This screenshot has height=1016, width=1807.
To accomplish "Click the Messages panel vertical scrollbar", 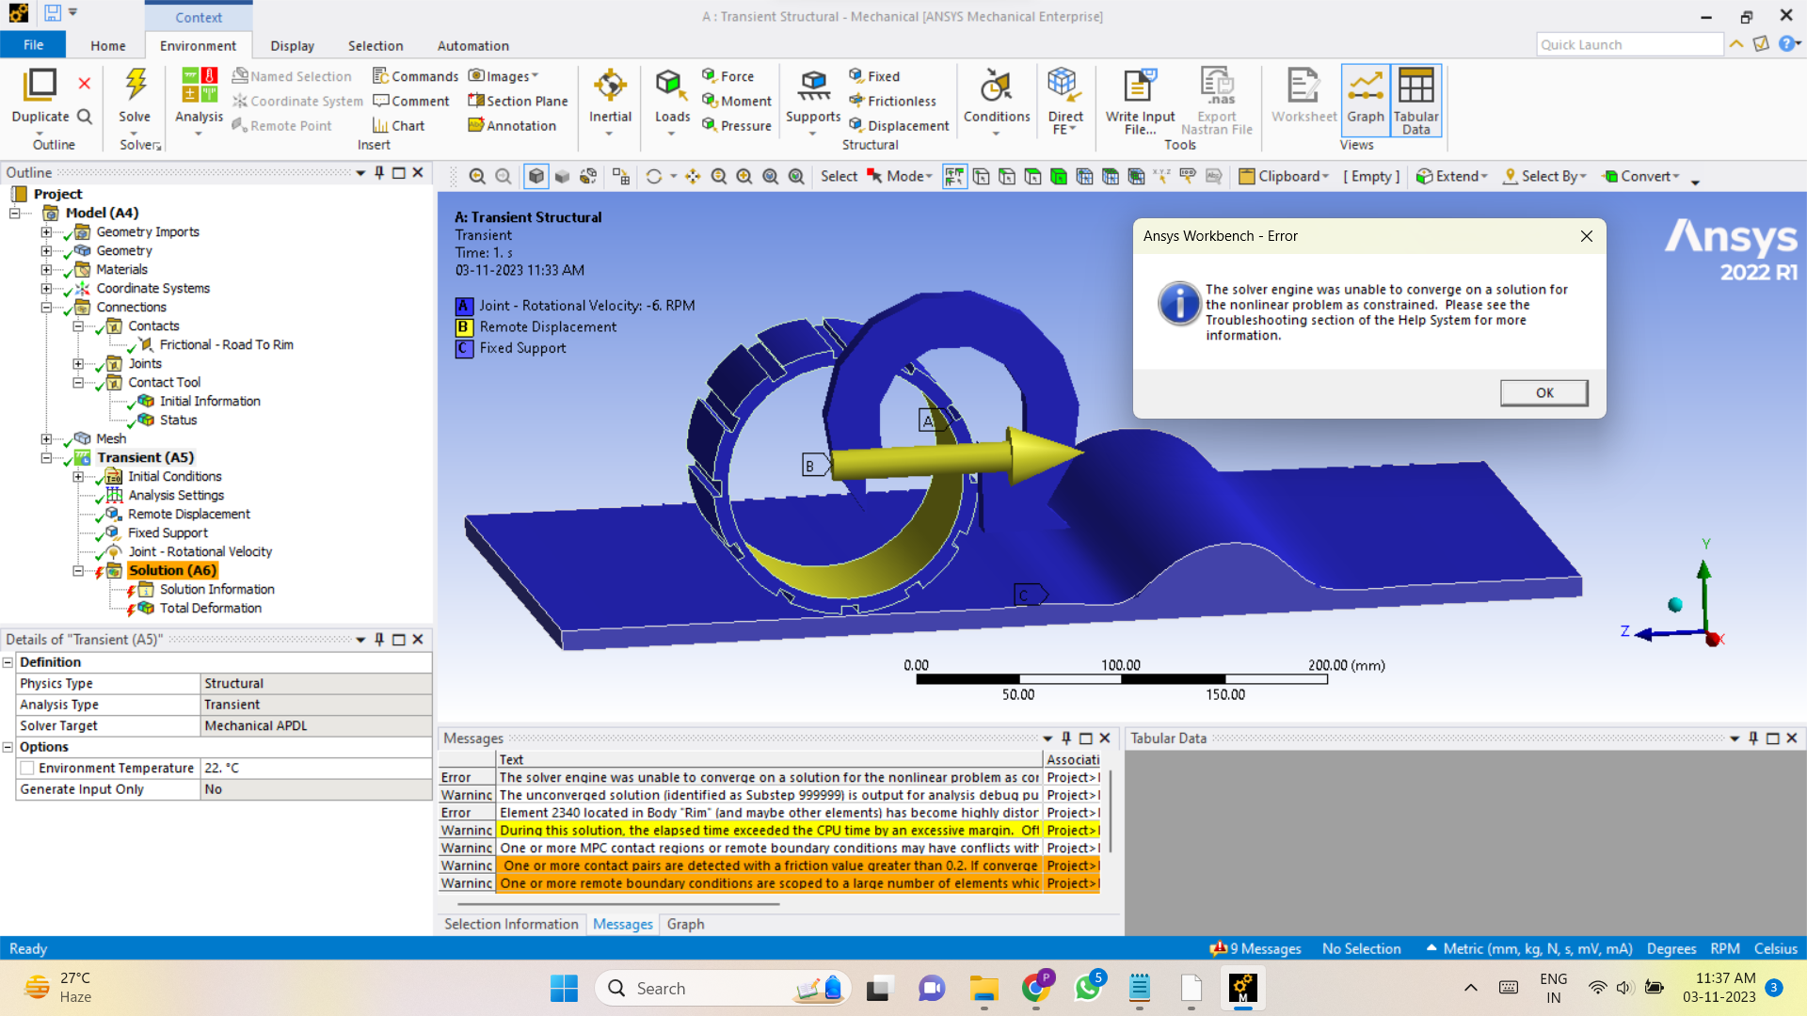I will point(1111,811).
